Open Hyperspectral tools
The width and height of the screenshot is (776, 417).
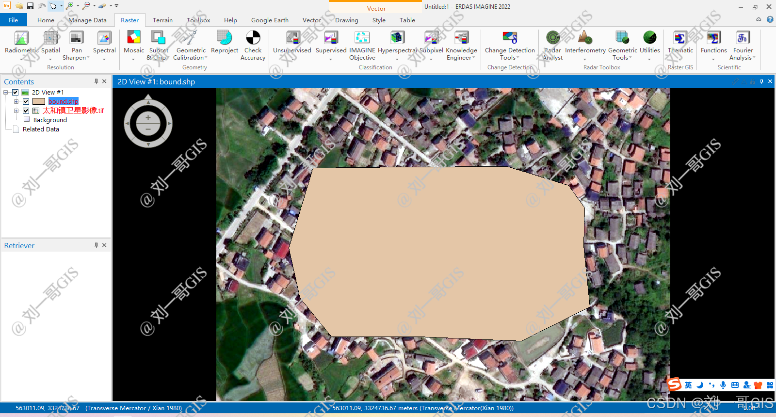point(397,43)
